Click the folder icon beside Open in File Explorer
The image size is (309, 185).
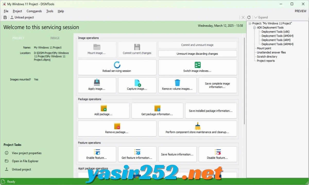(6, 161)
